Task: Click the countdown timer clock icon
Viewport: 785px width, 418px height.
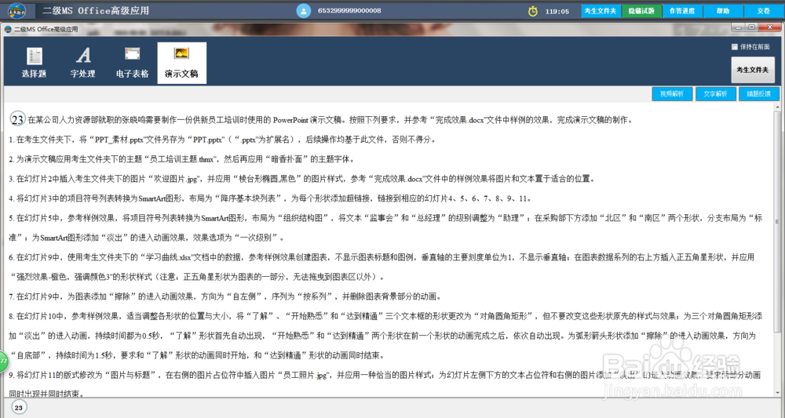Action: [x=533, y=11]
